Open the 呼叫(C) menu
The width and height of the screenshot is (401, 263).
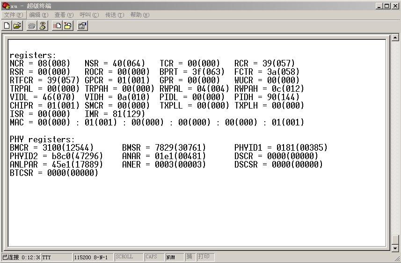pyautogui.click(x=89, y=15)
